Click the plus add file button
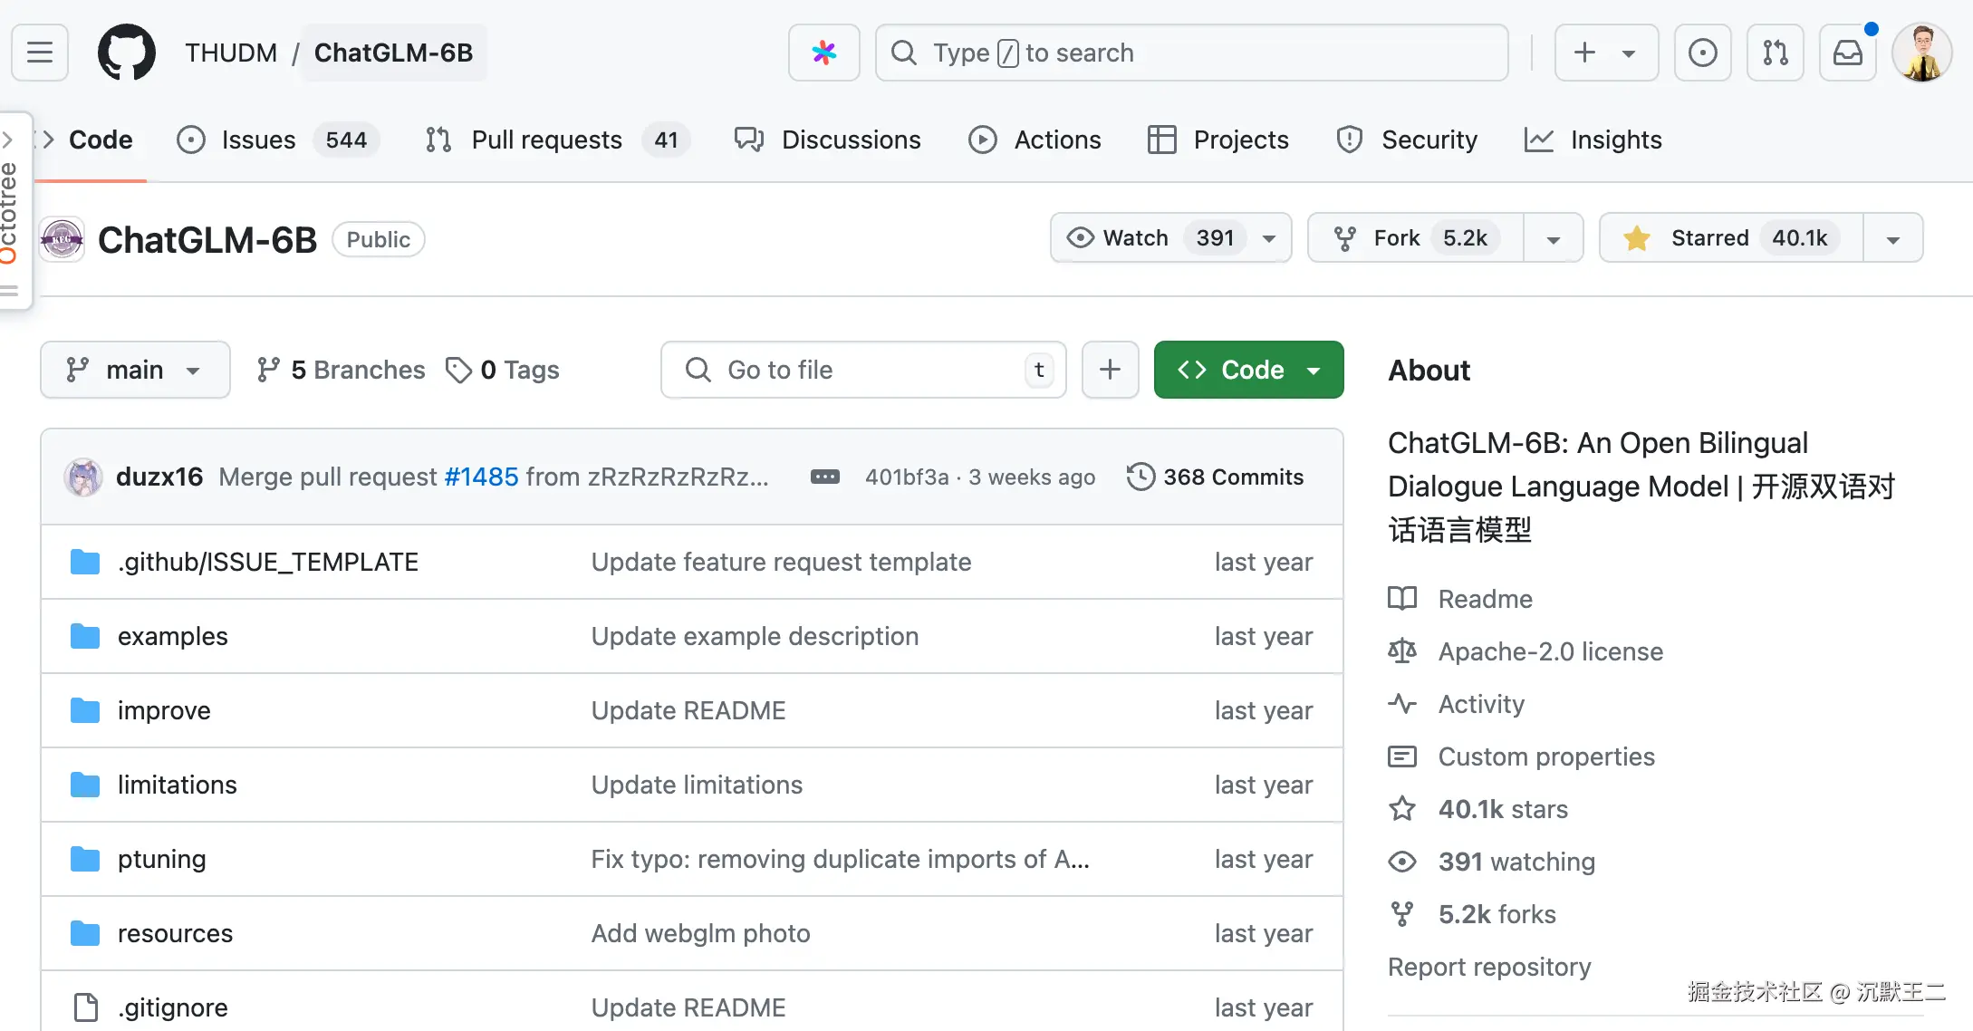 [1110, 370]
